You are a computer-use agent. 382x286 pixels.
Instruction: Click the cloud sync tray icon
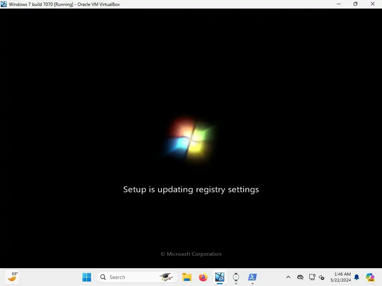tap(300, 277)
